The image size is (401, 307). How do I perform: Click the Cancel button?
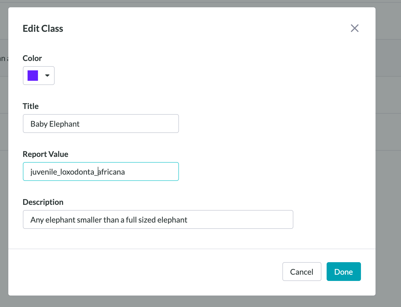302,272
